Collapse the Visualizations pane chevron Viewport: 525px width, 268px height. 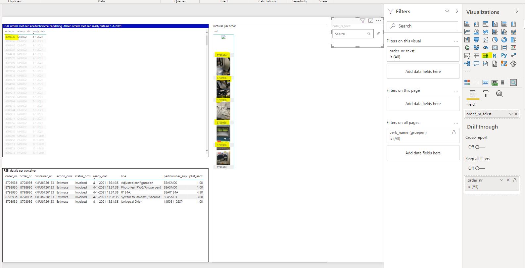[517, 12]
